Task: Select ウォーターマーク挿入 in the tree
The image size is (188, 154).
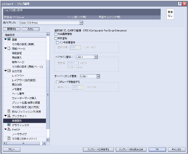Action: tap(24, 98)
